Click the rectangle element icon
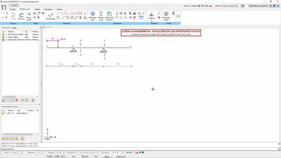 click(x=58, y=18)
